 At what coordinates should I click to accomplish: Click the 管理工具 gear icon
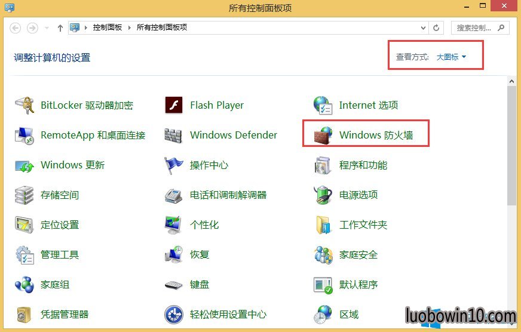click(x=25, y=255)
